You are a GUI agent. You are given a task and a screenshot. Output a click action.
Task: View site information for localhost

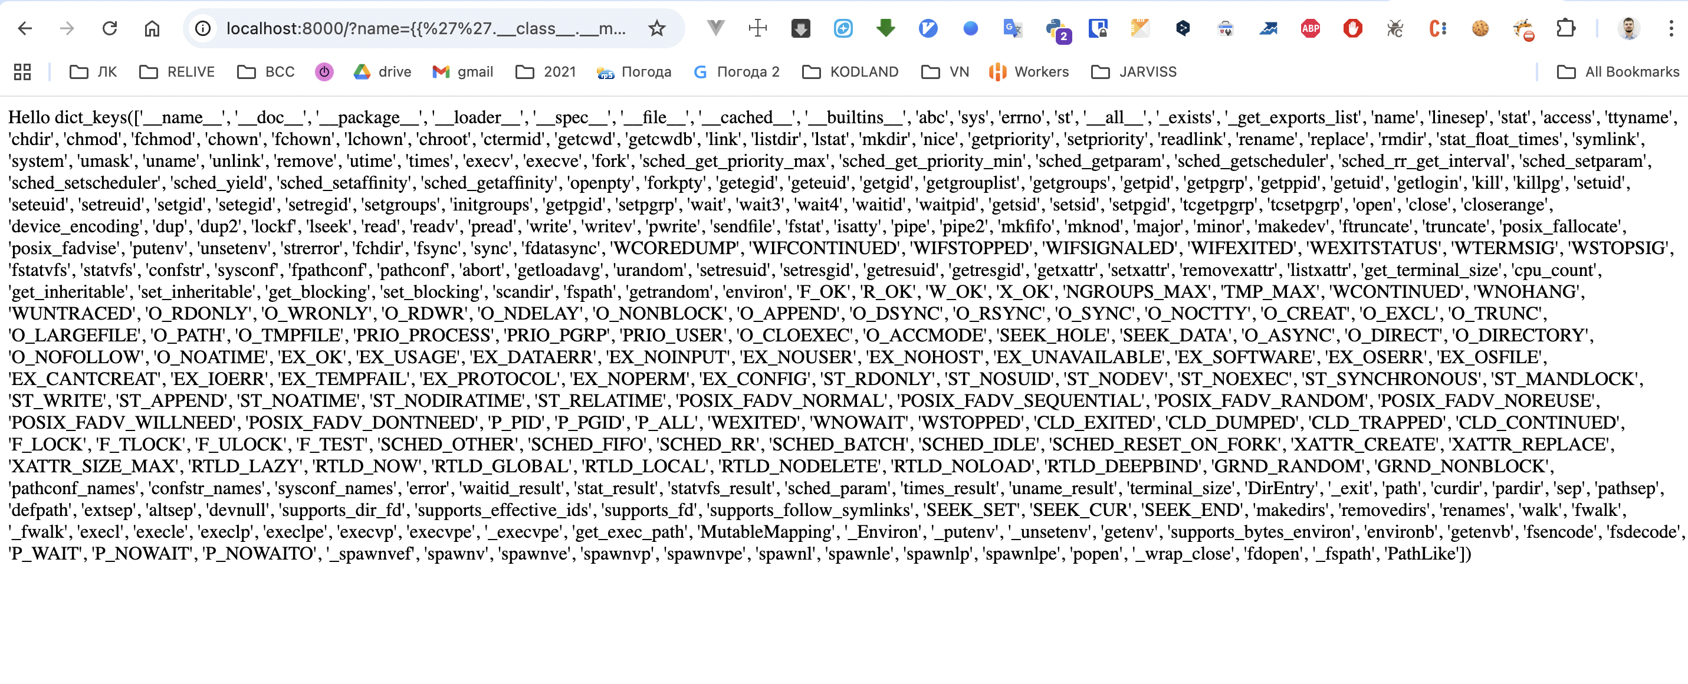203,28
